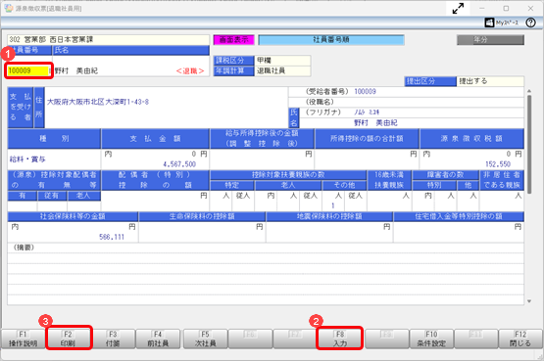Click withholding tax amount 152,550

498,164
